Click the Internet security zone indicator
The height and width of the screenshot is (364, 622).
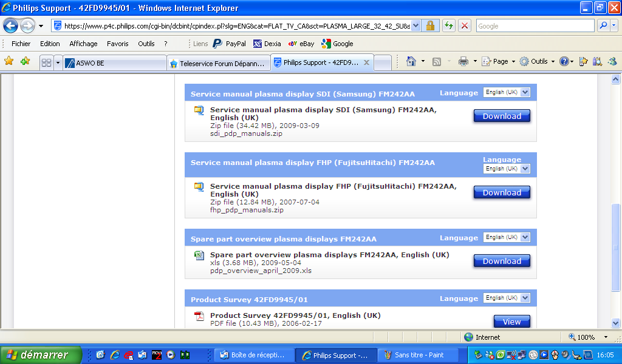coord(482,337)
